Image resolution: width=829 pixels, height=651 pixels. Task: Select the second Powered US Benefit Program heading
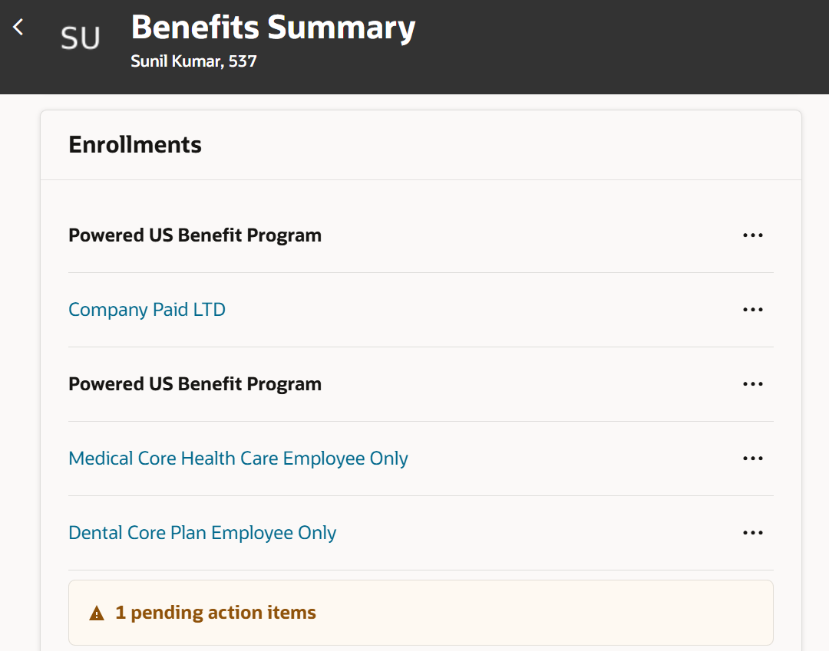(x=195, y=384)
